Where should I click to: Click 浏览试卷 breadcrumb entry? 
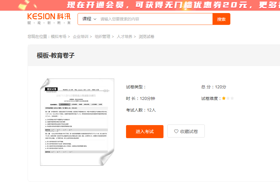pos(147,36)
